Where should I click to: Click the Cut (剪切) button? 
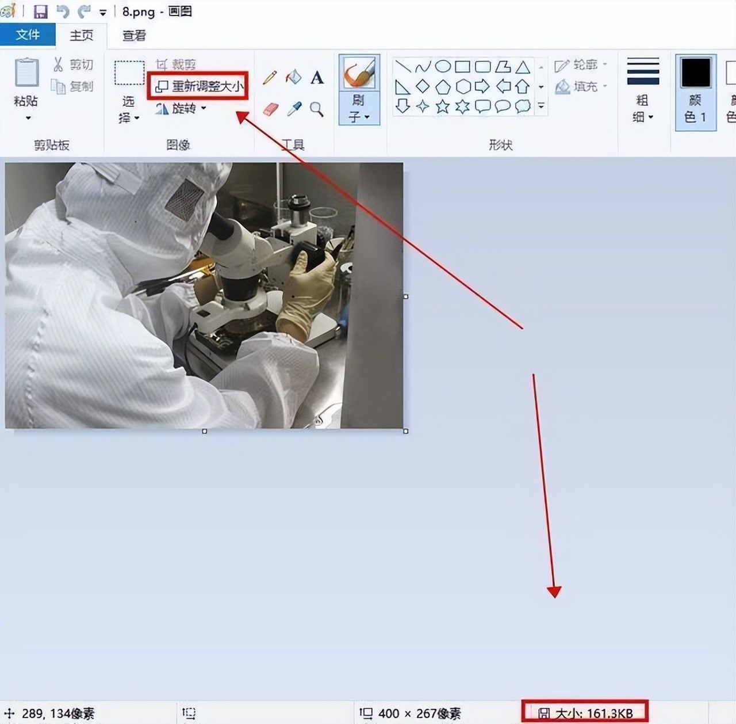74,64
